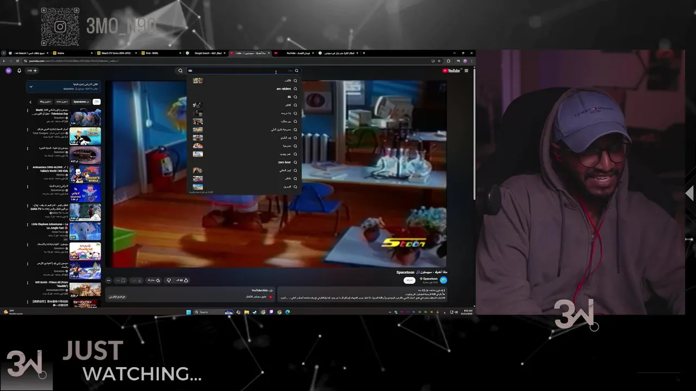Image resolution: width=696 pixels, height=391 pixels.
Task: Open the YouTube hamburger guide menu
Action: point(466,71)
